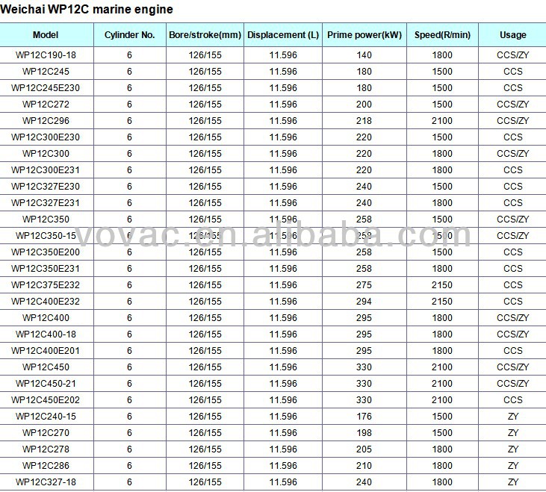This screenshot has height=492, width=546.
Task: Click speed 1500 in WP12C270 row
Action: tap(442, 432)
